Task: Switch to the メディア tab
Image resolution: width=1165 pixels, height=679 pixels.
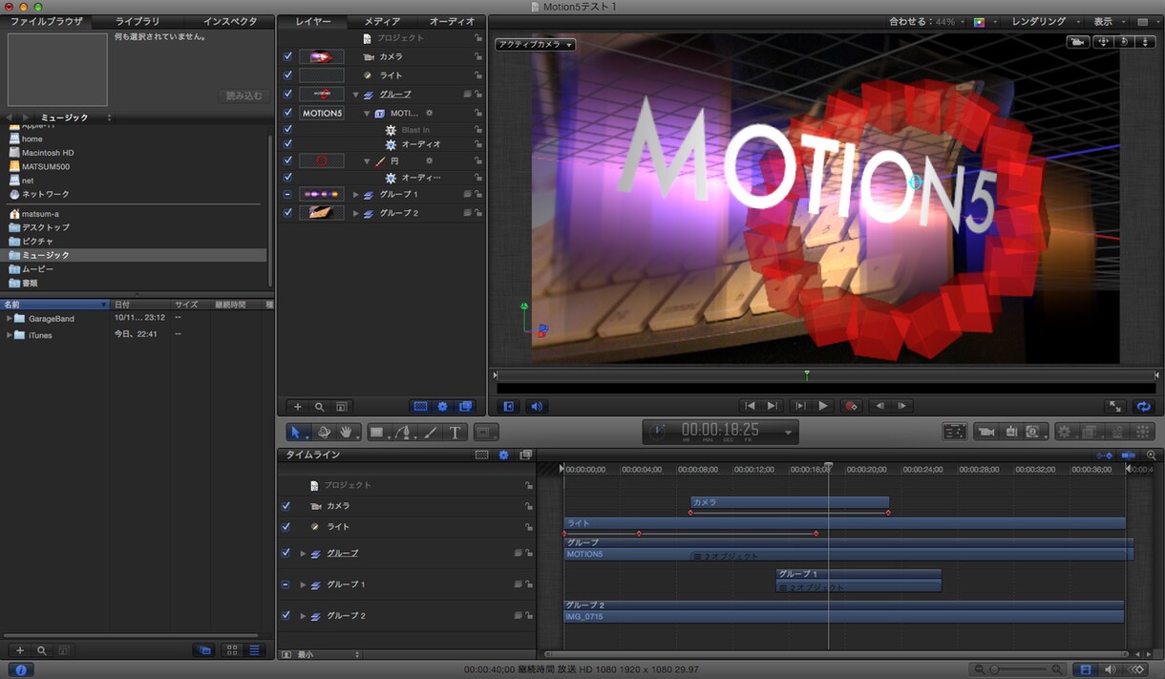Action: pyautogui.click(x=382, y=21)
